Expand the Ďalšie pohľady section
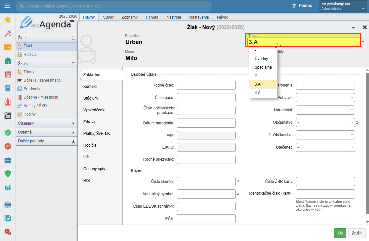369x241 pixels. pyautogui.click(x=73, y=141)
